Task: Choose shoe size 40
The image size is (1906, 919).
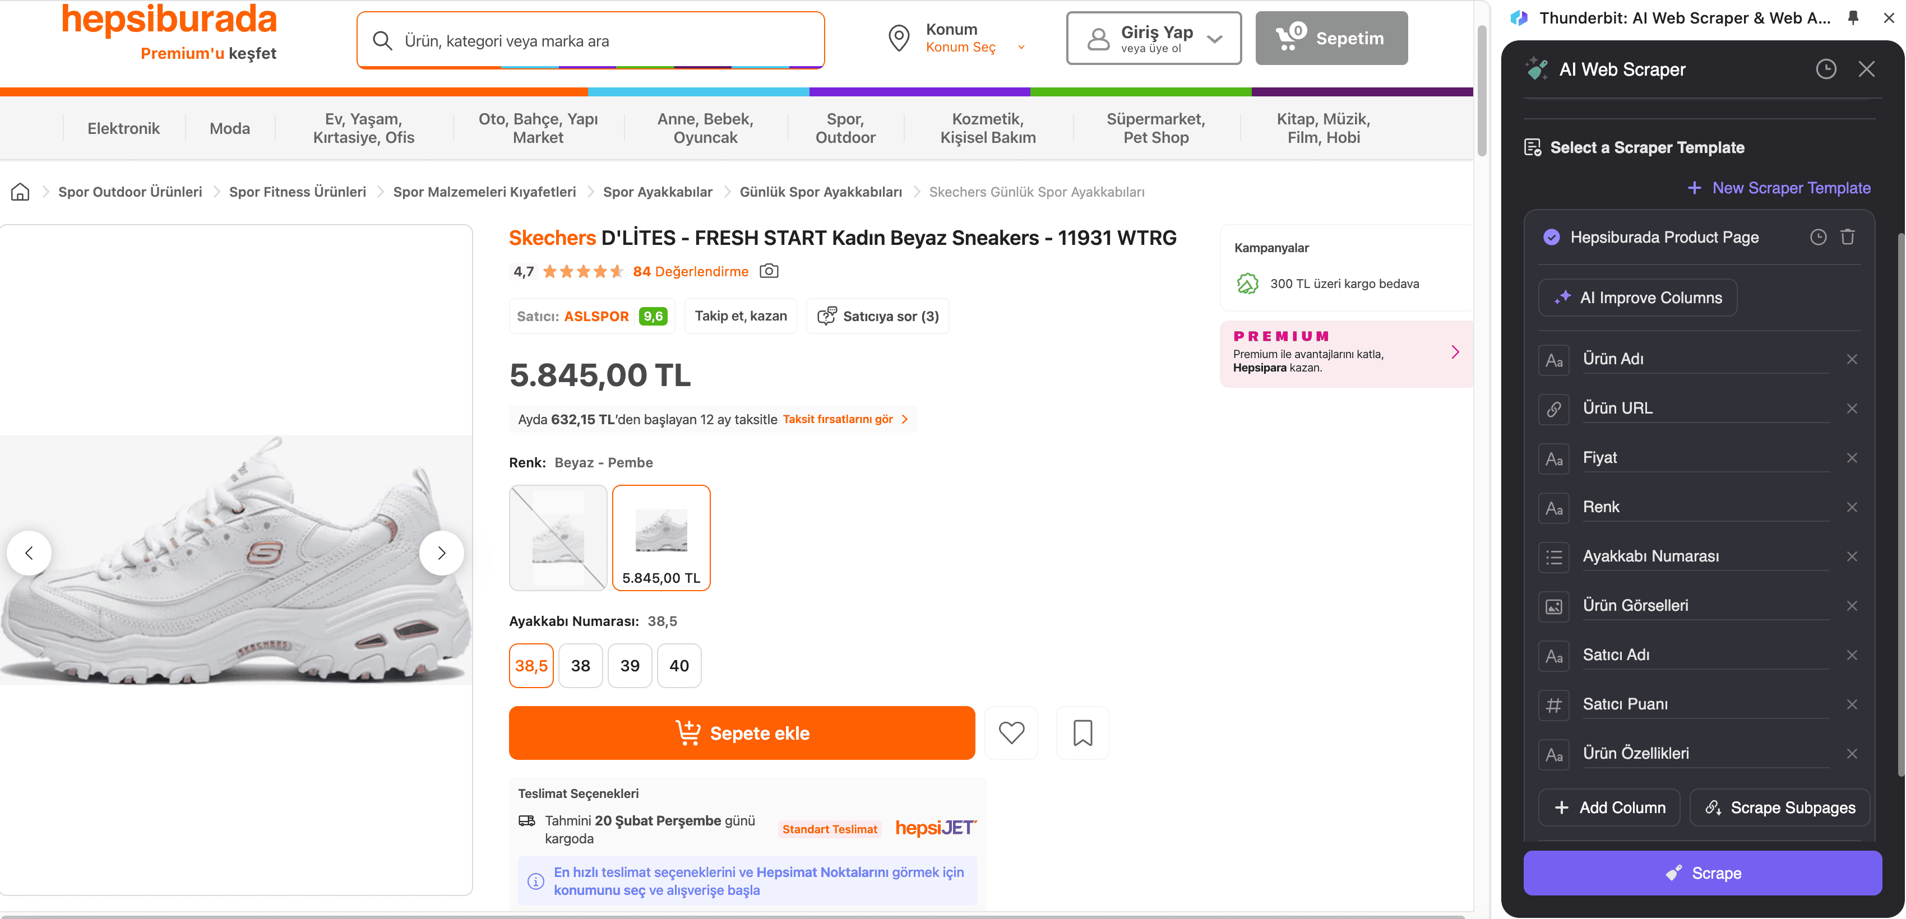Action: (x=678, y=665)
